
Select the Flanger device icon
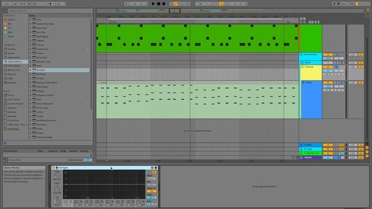coord(34,91)
